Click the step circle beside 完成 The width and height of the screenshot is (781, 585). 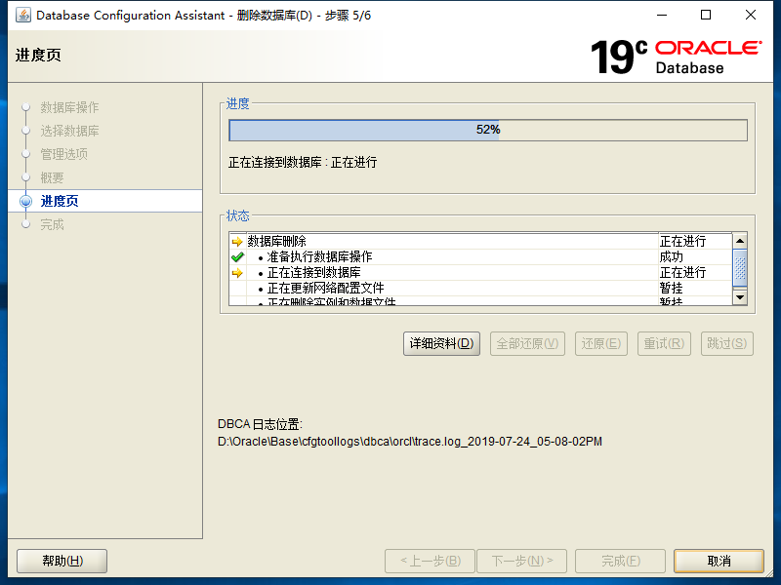pyautogui.click(x=26, y=224)
